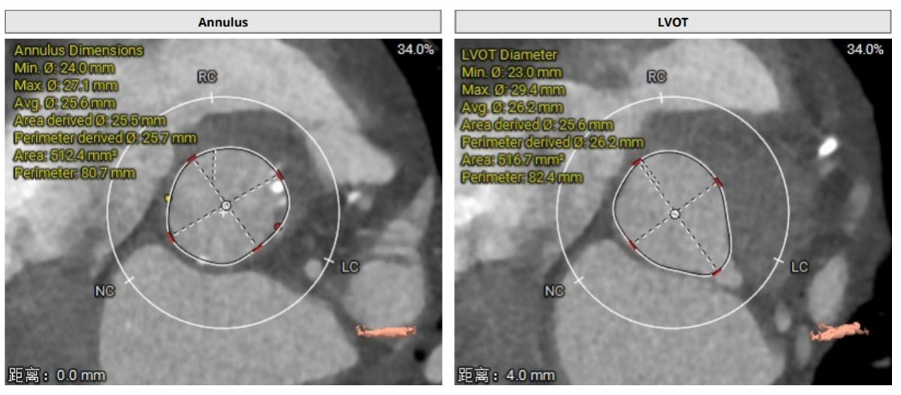Click LVOT Min. Ø: 23.0 mm
The height and width of the screenshot is (395, 901).
point(512,73)
